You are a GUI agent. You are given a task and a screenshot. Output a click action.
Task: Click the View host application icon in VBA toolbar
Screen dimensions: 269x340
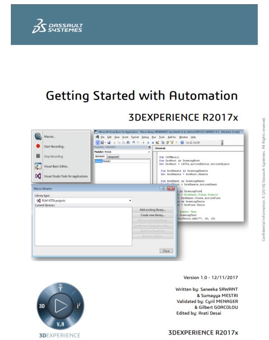97,142
